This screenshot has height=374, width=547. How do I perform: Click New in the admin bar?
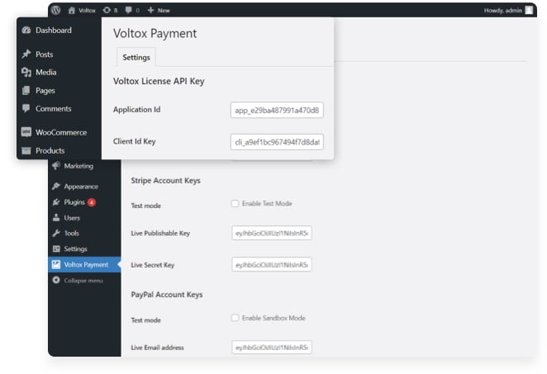(x=164, y=11)
